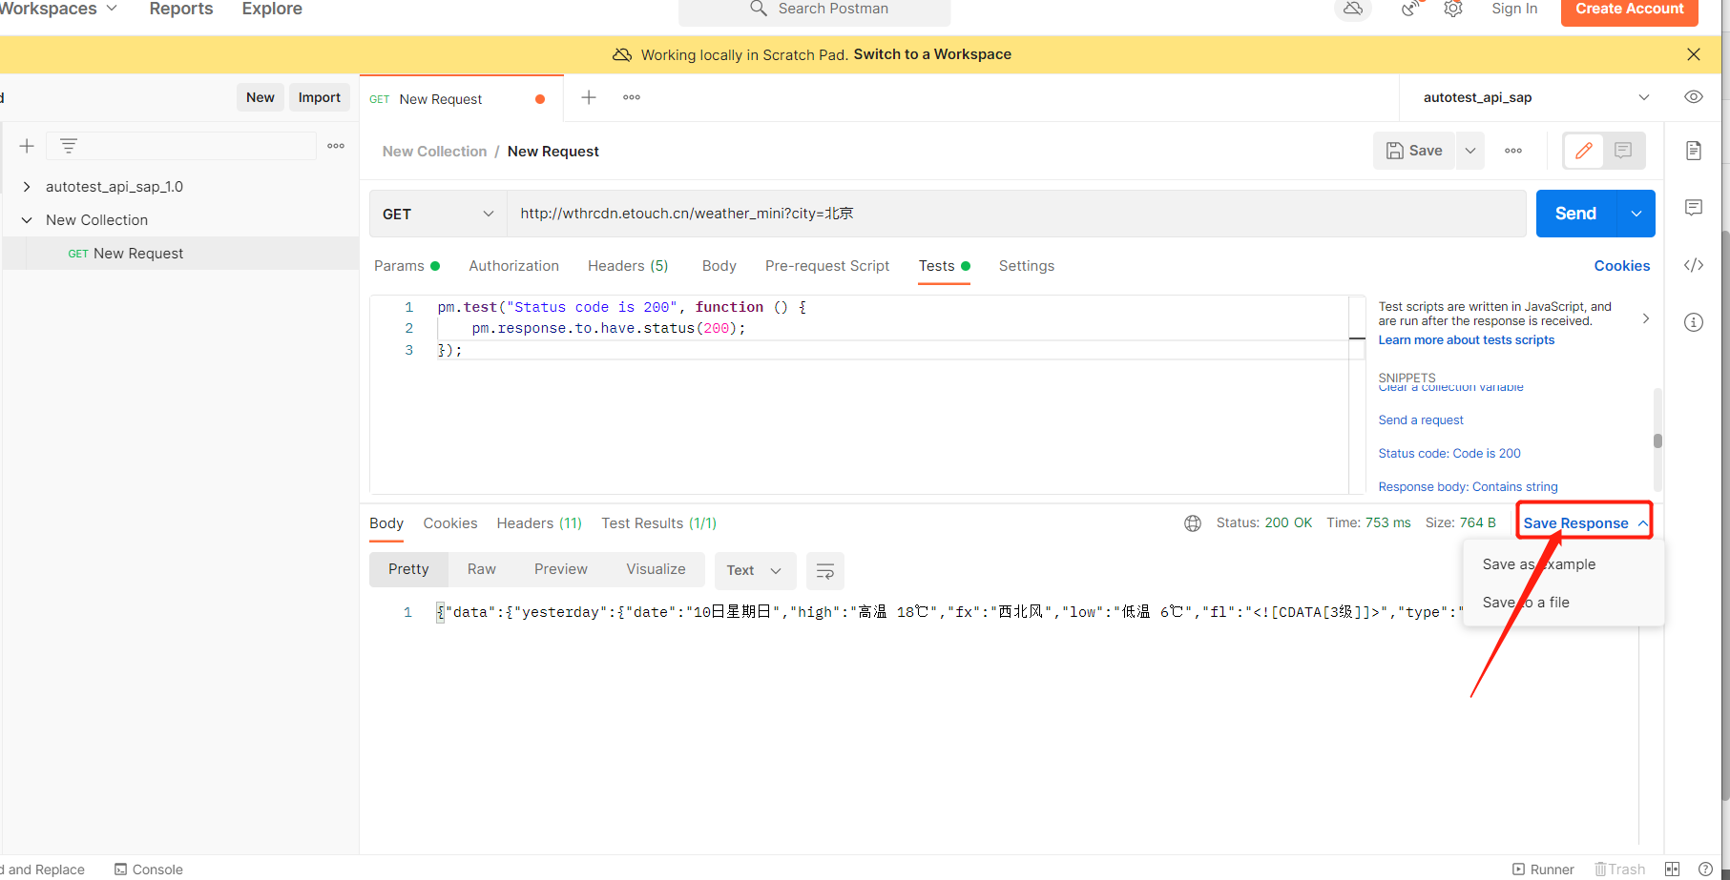
Task: Click Learn more about tests scripts link
Action: click(x=1467, y=340)
